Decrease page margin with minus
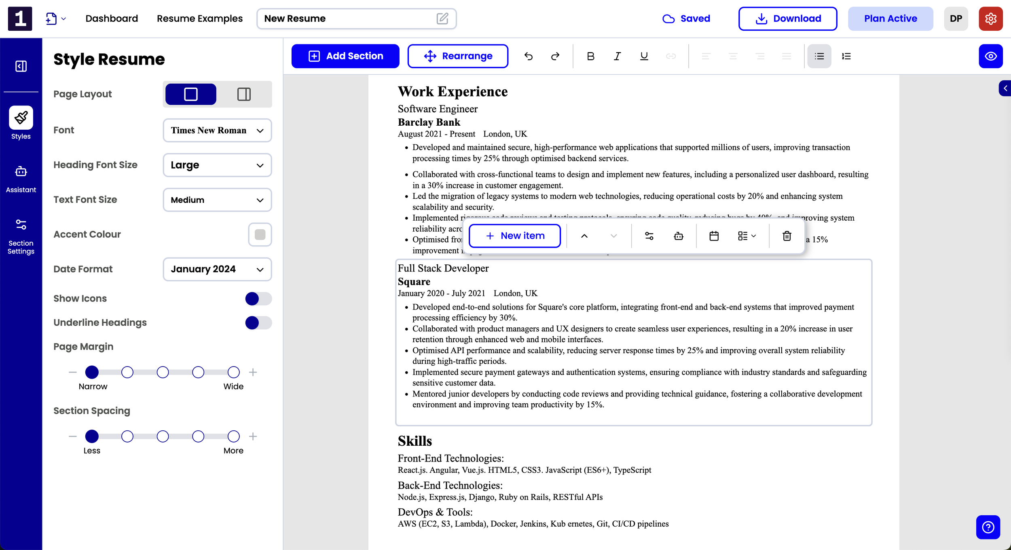This screenshot has width=1011, height=550. point(73,372)
